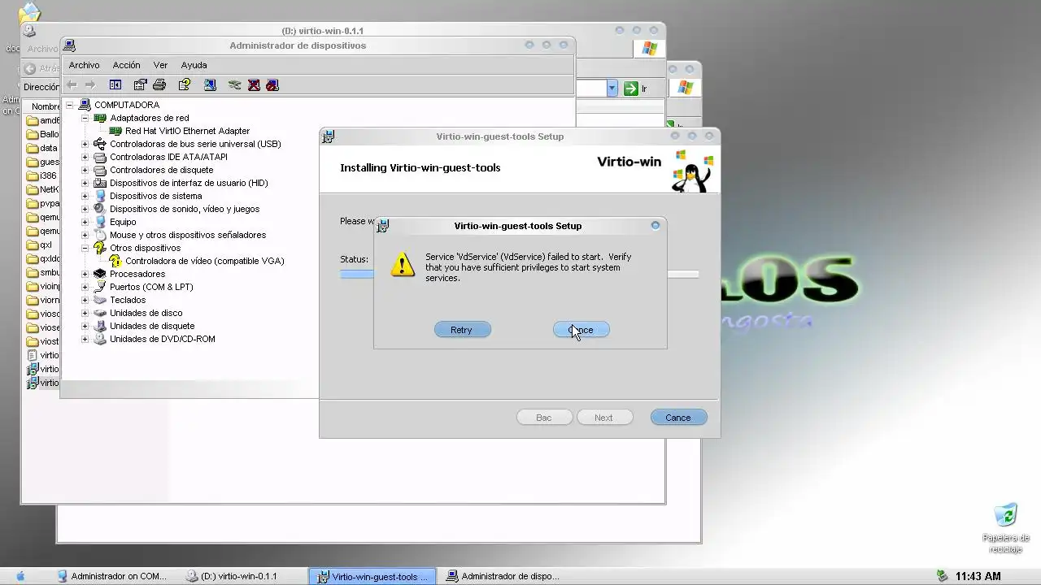Switch to Administrador on COM taskbar item
1041x585 pixels.
(x=113, y=576)
